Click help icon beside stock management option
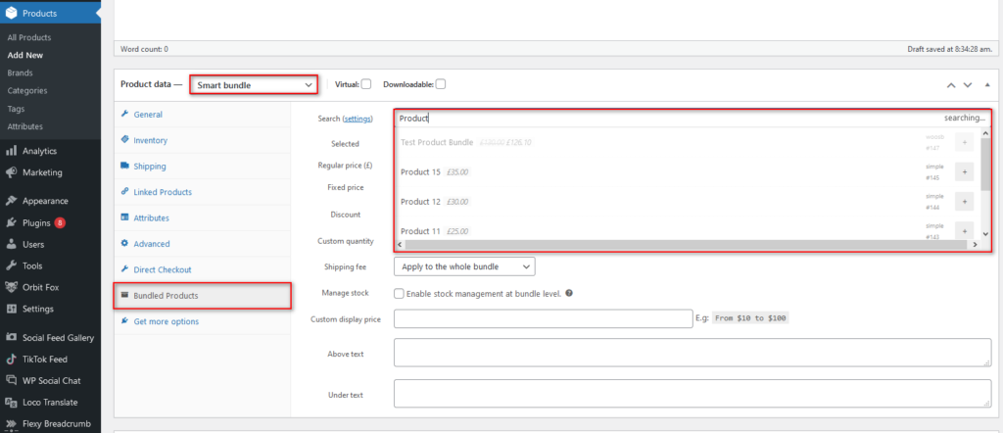Viewport: 1003px width, 433px height. coord(569,294)
